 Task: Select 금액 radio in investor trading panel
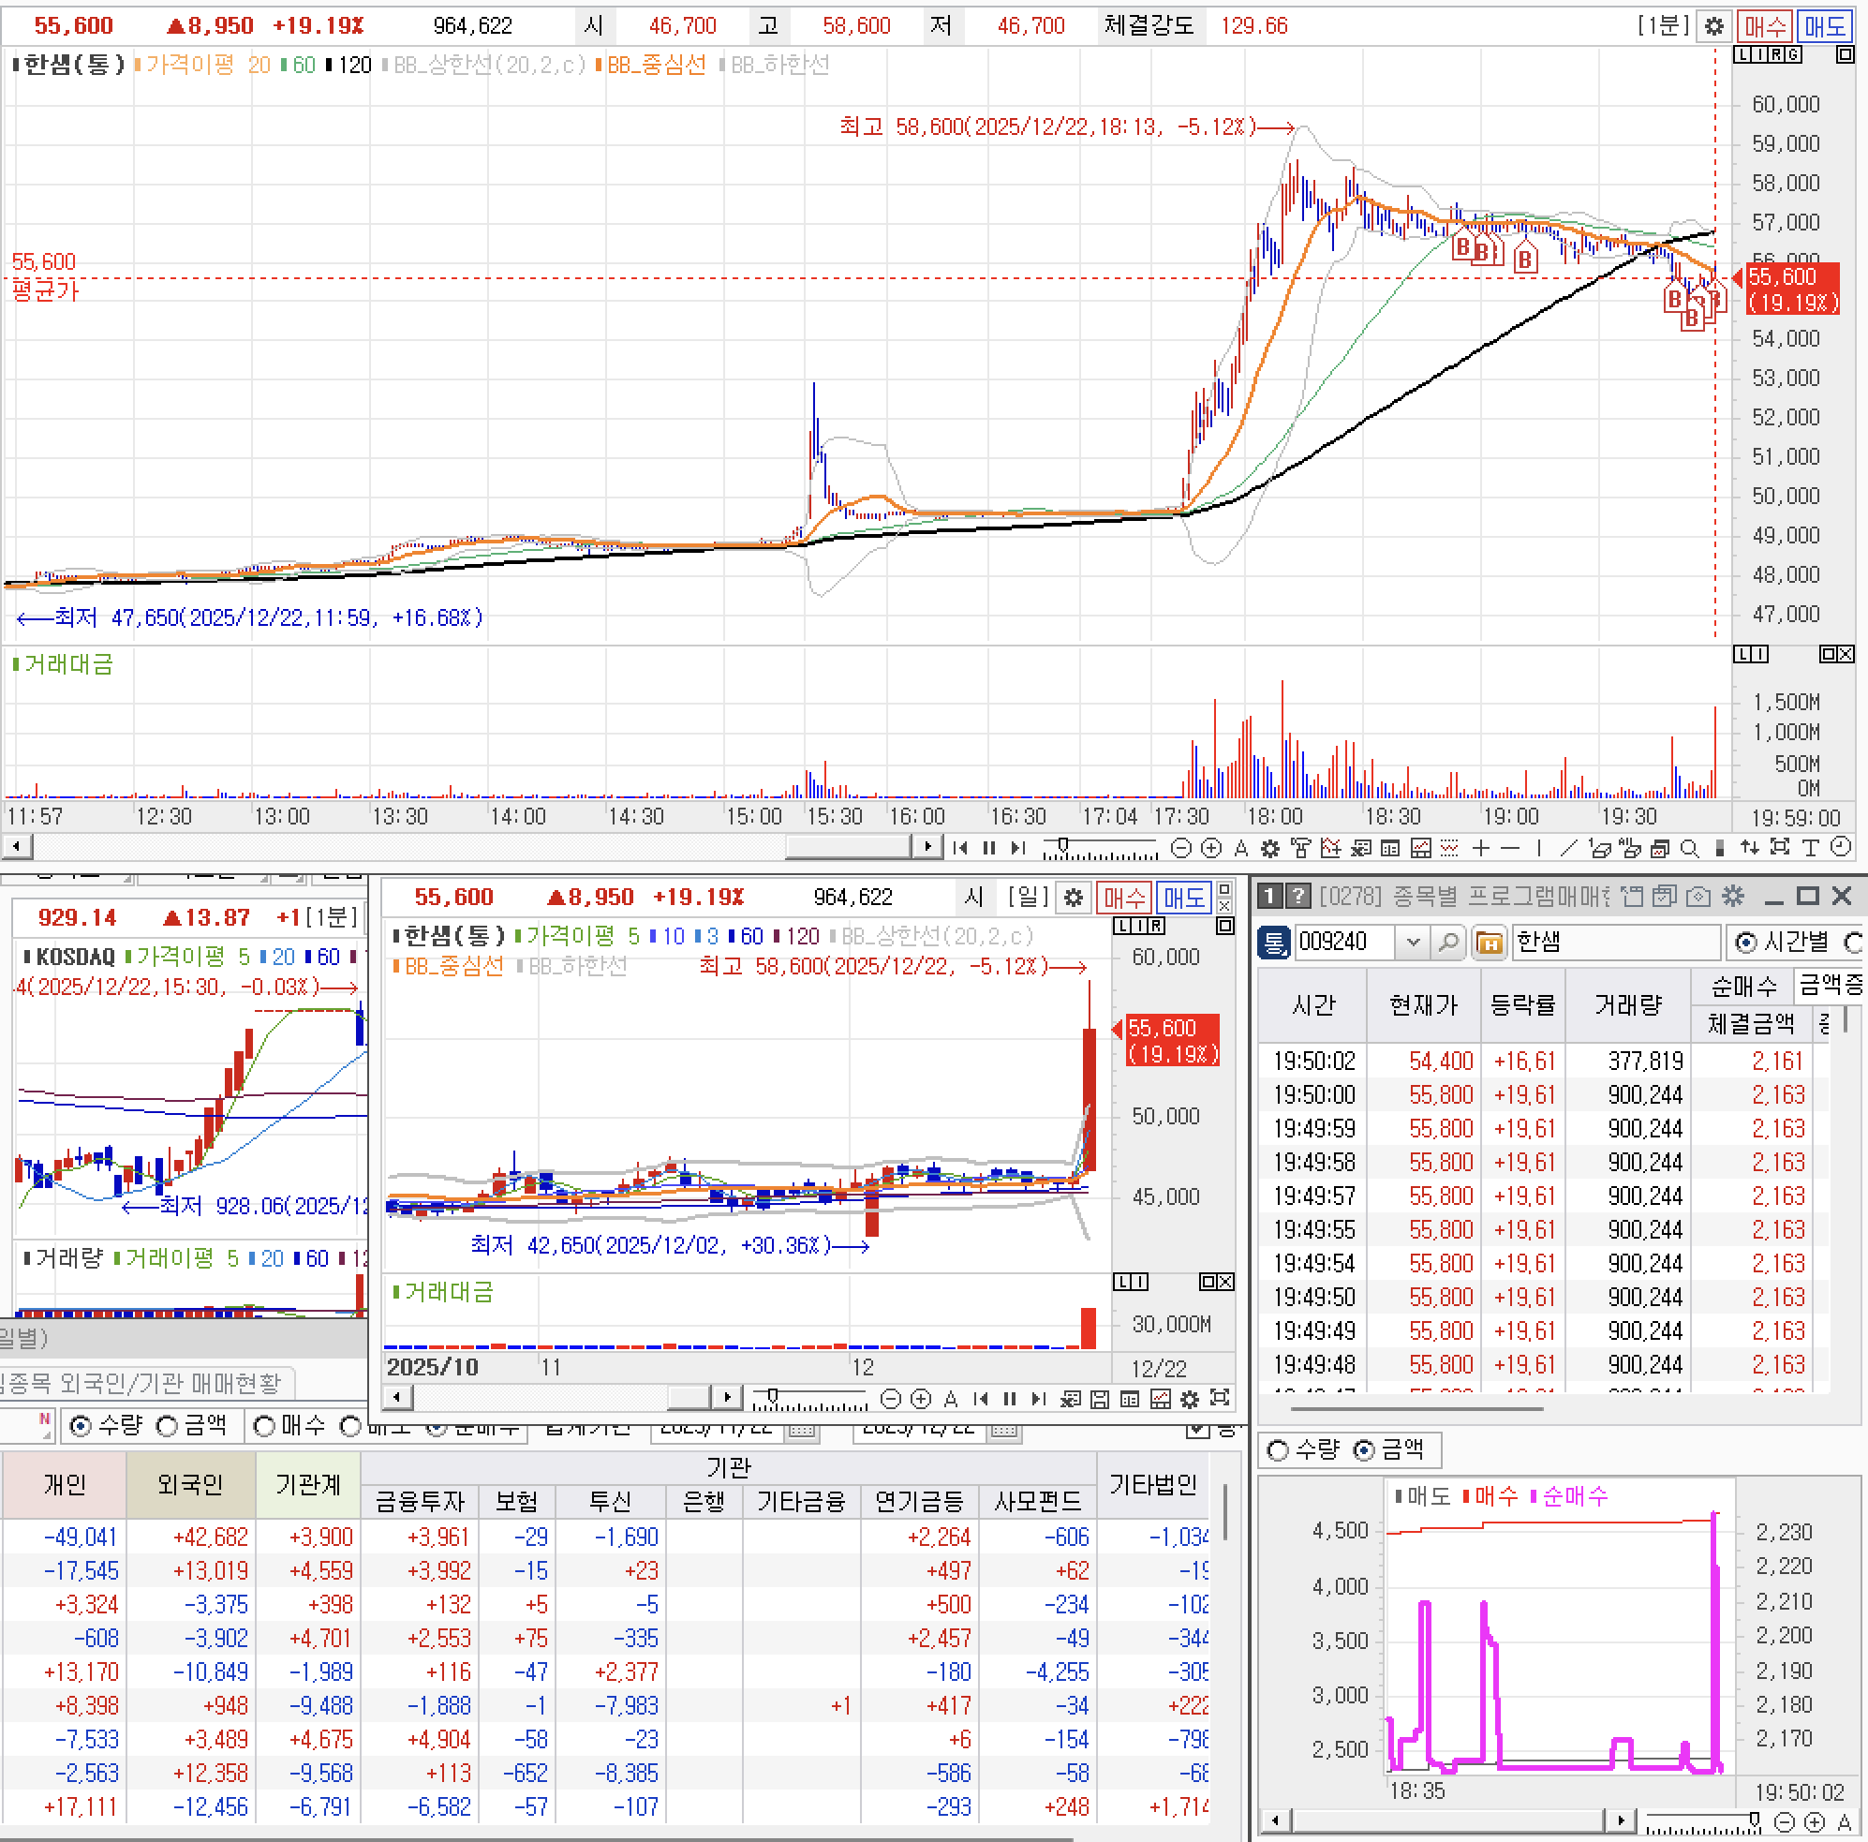point(168,1425)
